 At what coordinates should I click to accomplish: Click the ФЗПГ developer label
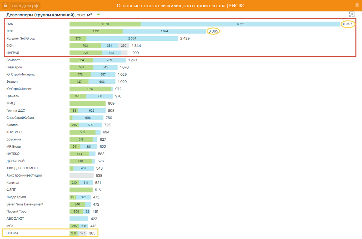[x=11, y=190]
